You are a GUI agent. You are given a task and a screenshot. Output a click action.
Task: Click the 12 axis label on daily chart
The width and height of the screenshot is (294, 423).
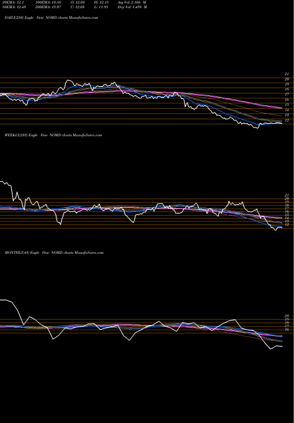[287, 120]
